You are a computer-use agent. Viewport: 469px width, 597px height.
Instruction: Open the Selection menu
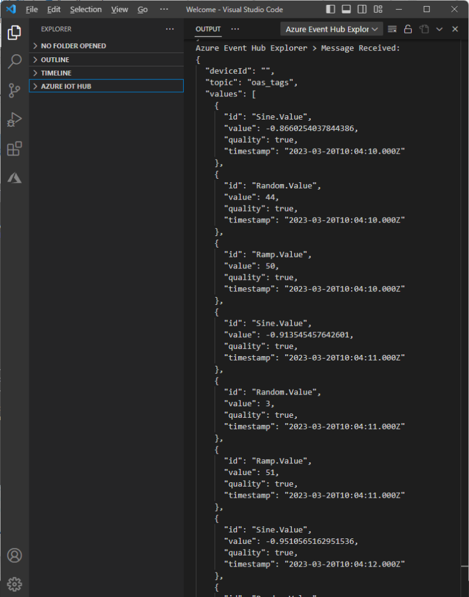point(85,9)
